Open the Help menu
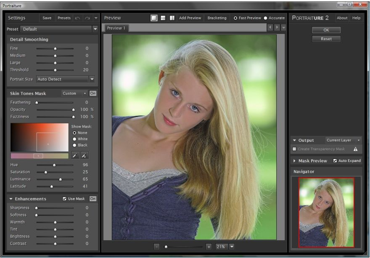The width and height of the screenshot is (370, 258). click(x=356, y=18)
